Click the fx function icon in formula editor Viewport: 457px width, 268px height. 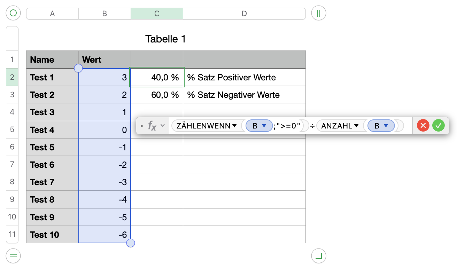coord(152,126)
